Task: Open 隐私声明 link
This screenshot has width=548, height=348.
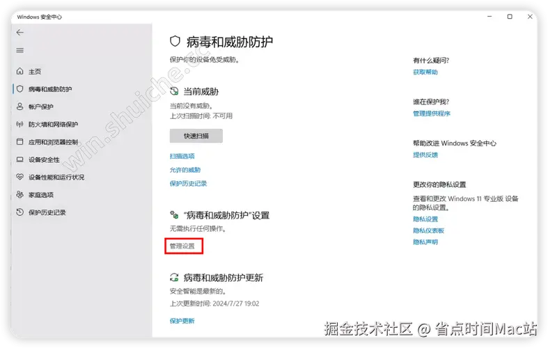Action: (425, 242)
